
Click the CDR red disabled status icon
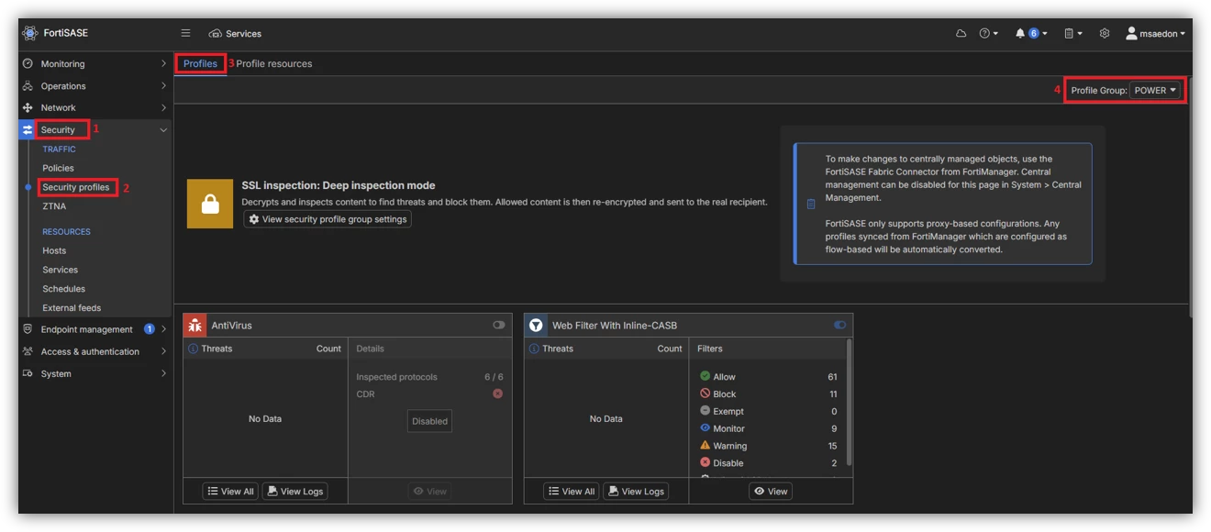coord(498,393)
